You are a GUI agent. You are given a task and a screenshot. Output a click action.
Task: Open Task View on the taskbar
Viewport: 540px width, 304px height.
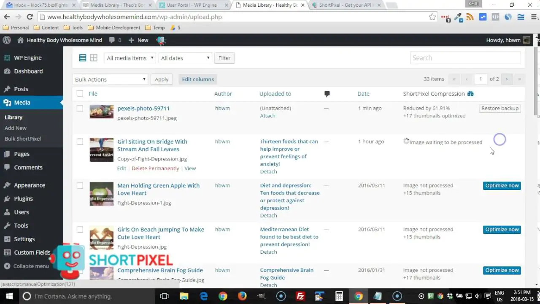(165, 296)
